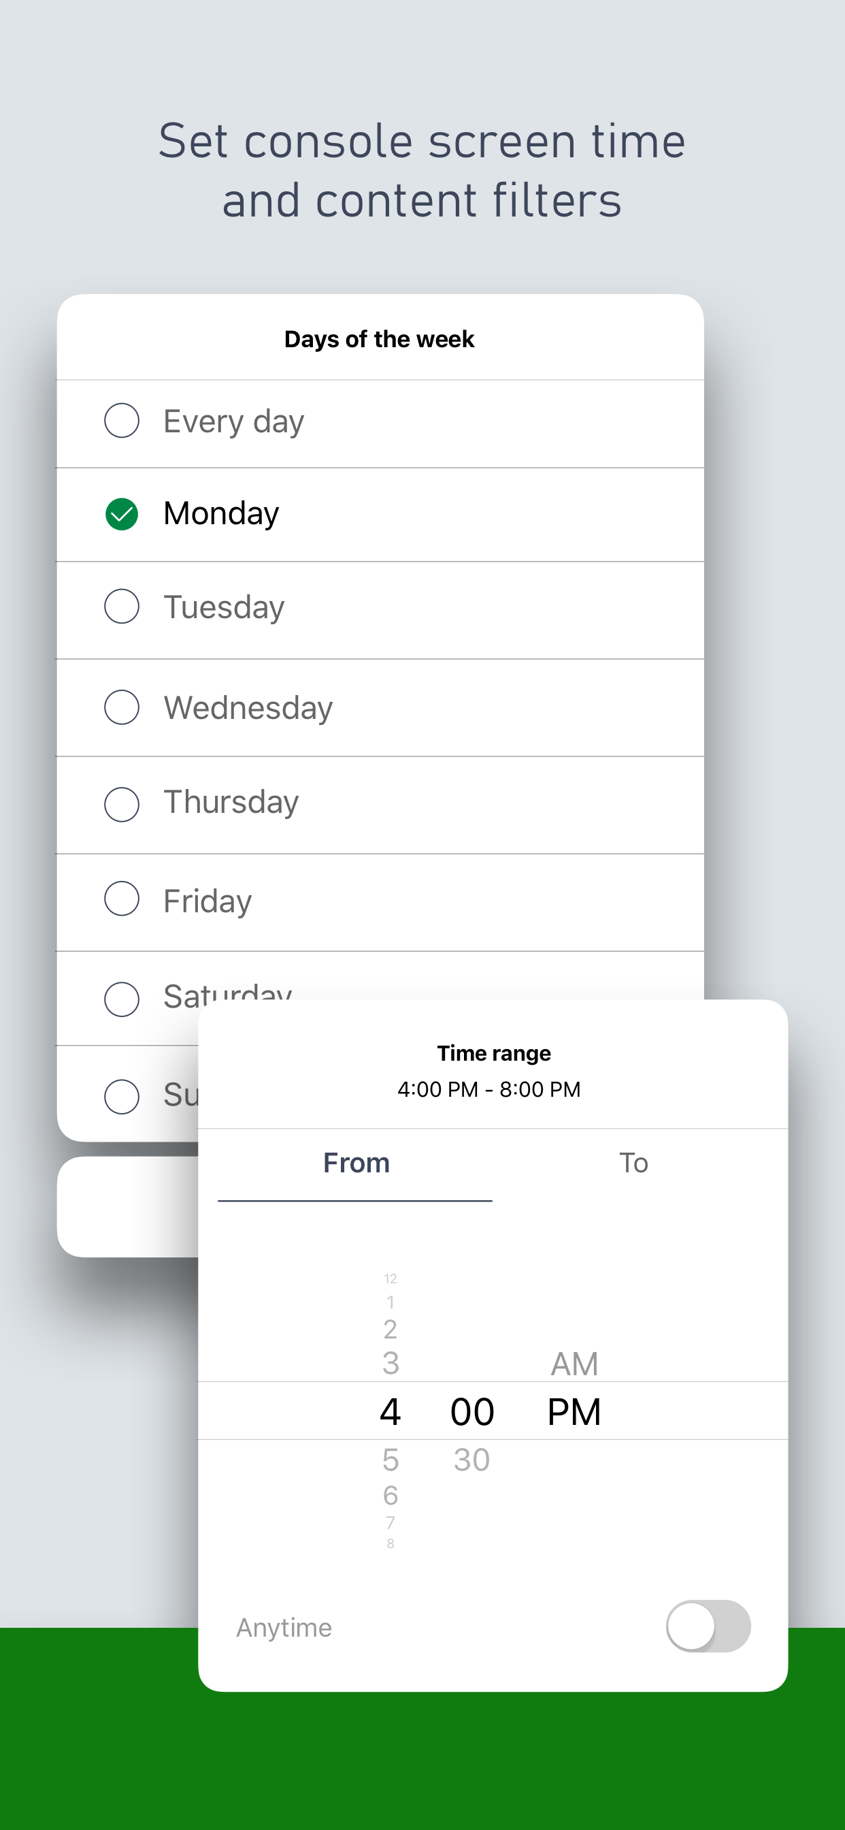Image resolution: width=845 pixels, height=1830 pixels.
Task: Select the Tuesday radio circle
Action: coord(121,607)
